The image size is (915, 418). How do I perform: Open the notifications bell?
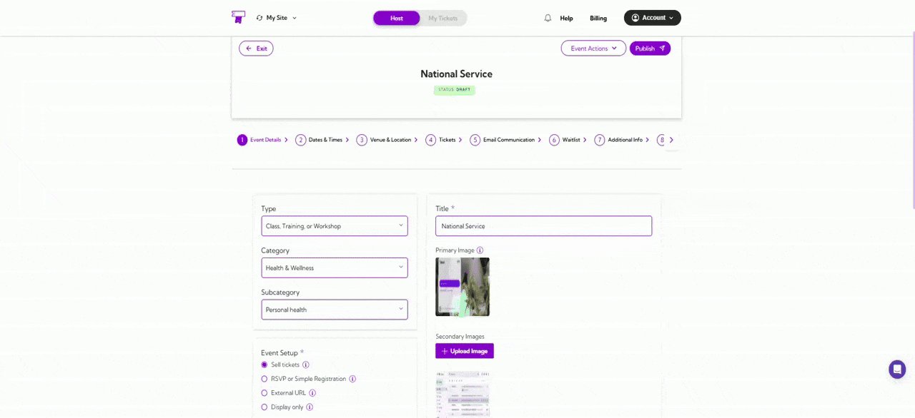coord(548,18)
